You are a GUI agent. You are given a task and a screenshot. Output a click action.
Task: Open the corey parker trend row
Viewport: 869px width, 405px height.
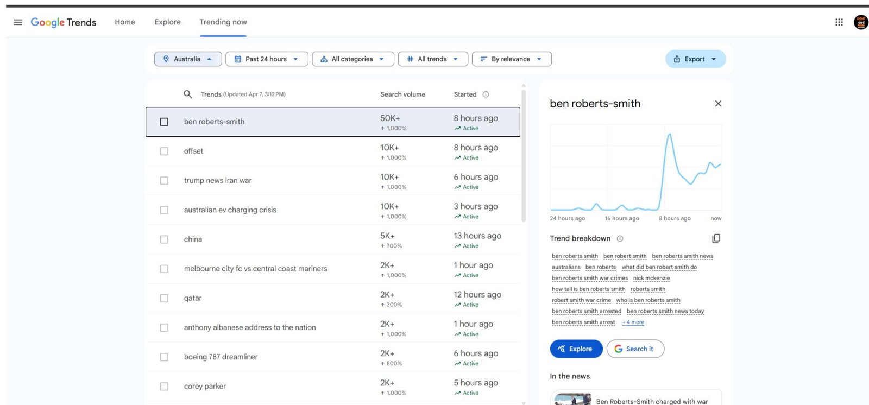point(333,387)
